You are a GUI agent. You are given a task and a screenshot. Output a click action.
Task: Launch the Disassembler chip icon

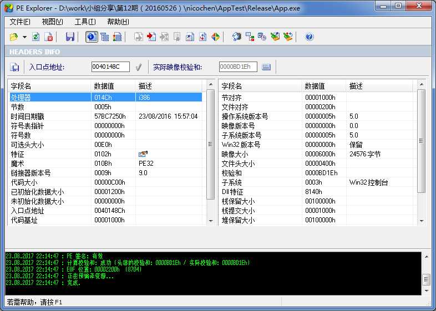[237, 37]
